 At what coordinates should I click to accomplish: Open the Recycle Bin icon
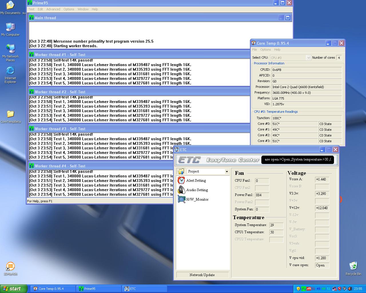[353, 268]
